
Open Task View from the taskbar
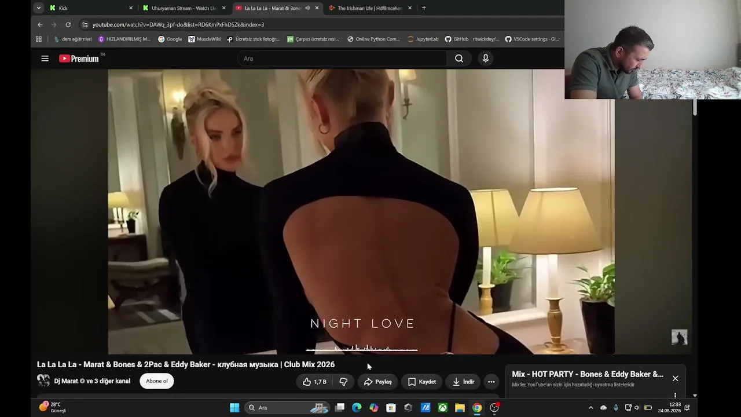[x=340, y=408]
